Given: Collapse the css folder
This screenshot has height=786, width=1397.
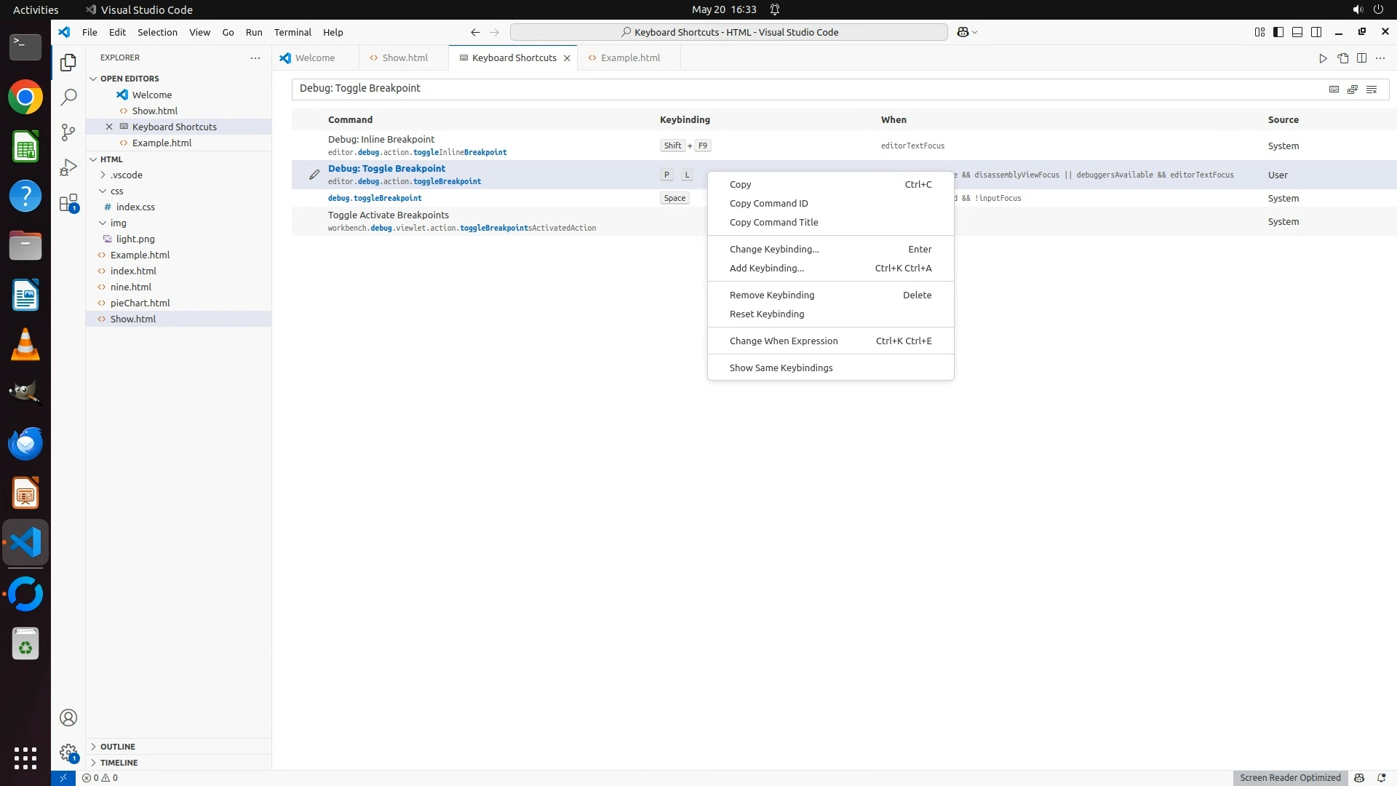Looking at the screenshot, I should coord(103,191).
